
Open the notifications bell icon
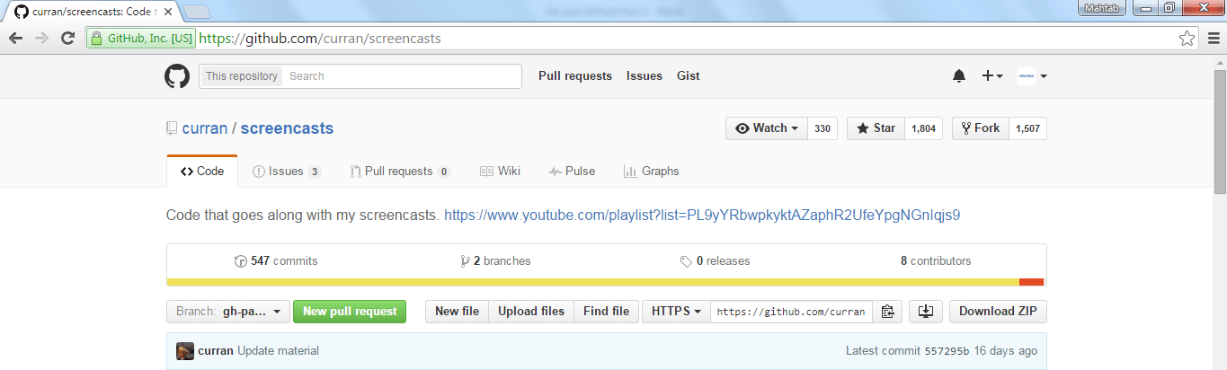pos(958,76)
